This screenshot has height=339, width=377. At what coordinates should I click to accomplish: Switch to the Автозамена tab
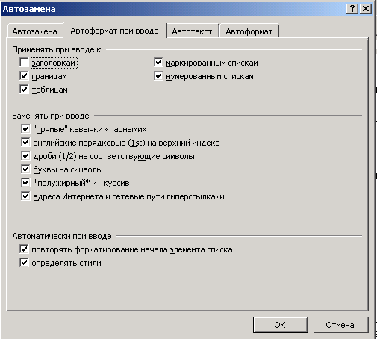pos(34,31)
